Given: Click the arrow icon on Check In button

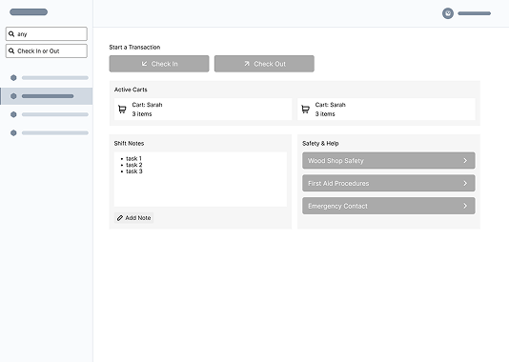Looking at the screenshot, I should 145,64.
